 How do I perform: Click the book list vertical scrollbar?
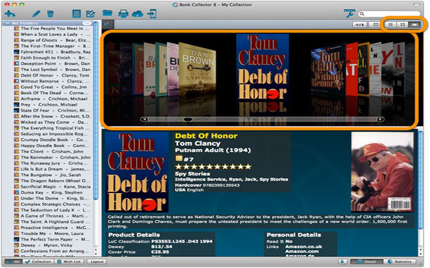tap(96, 111)
